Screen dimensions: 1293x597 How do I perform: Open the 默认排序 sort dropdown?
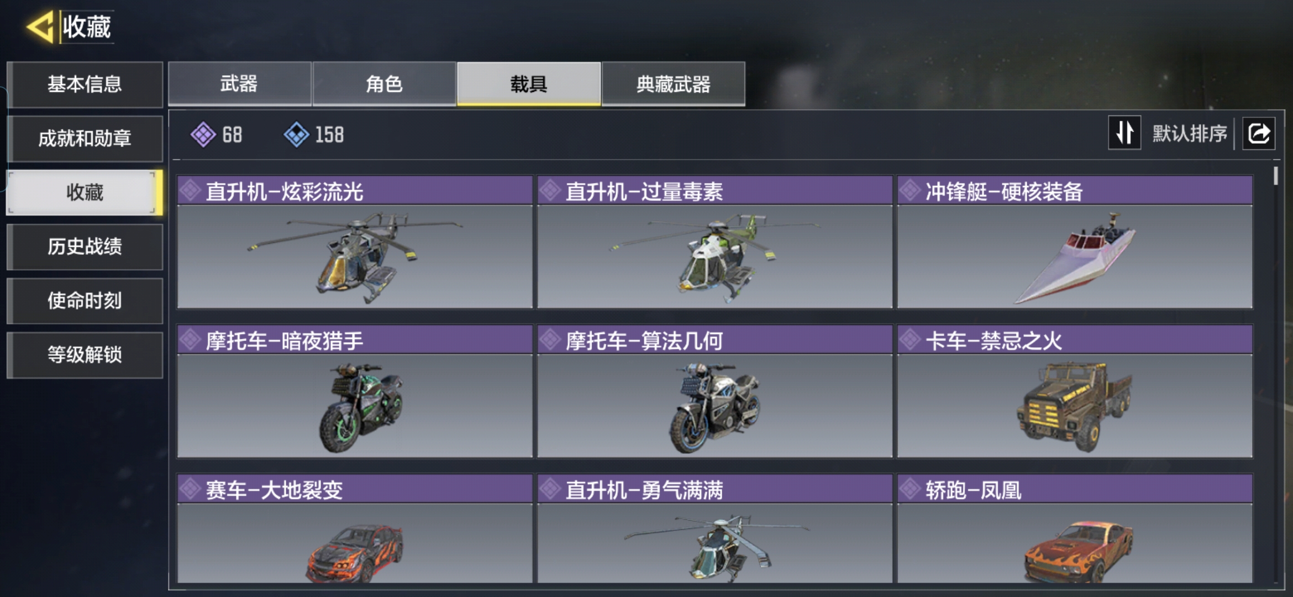click(1190, 133)
